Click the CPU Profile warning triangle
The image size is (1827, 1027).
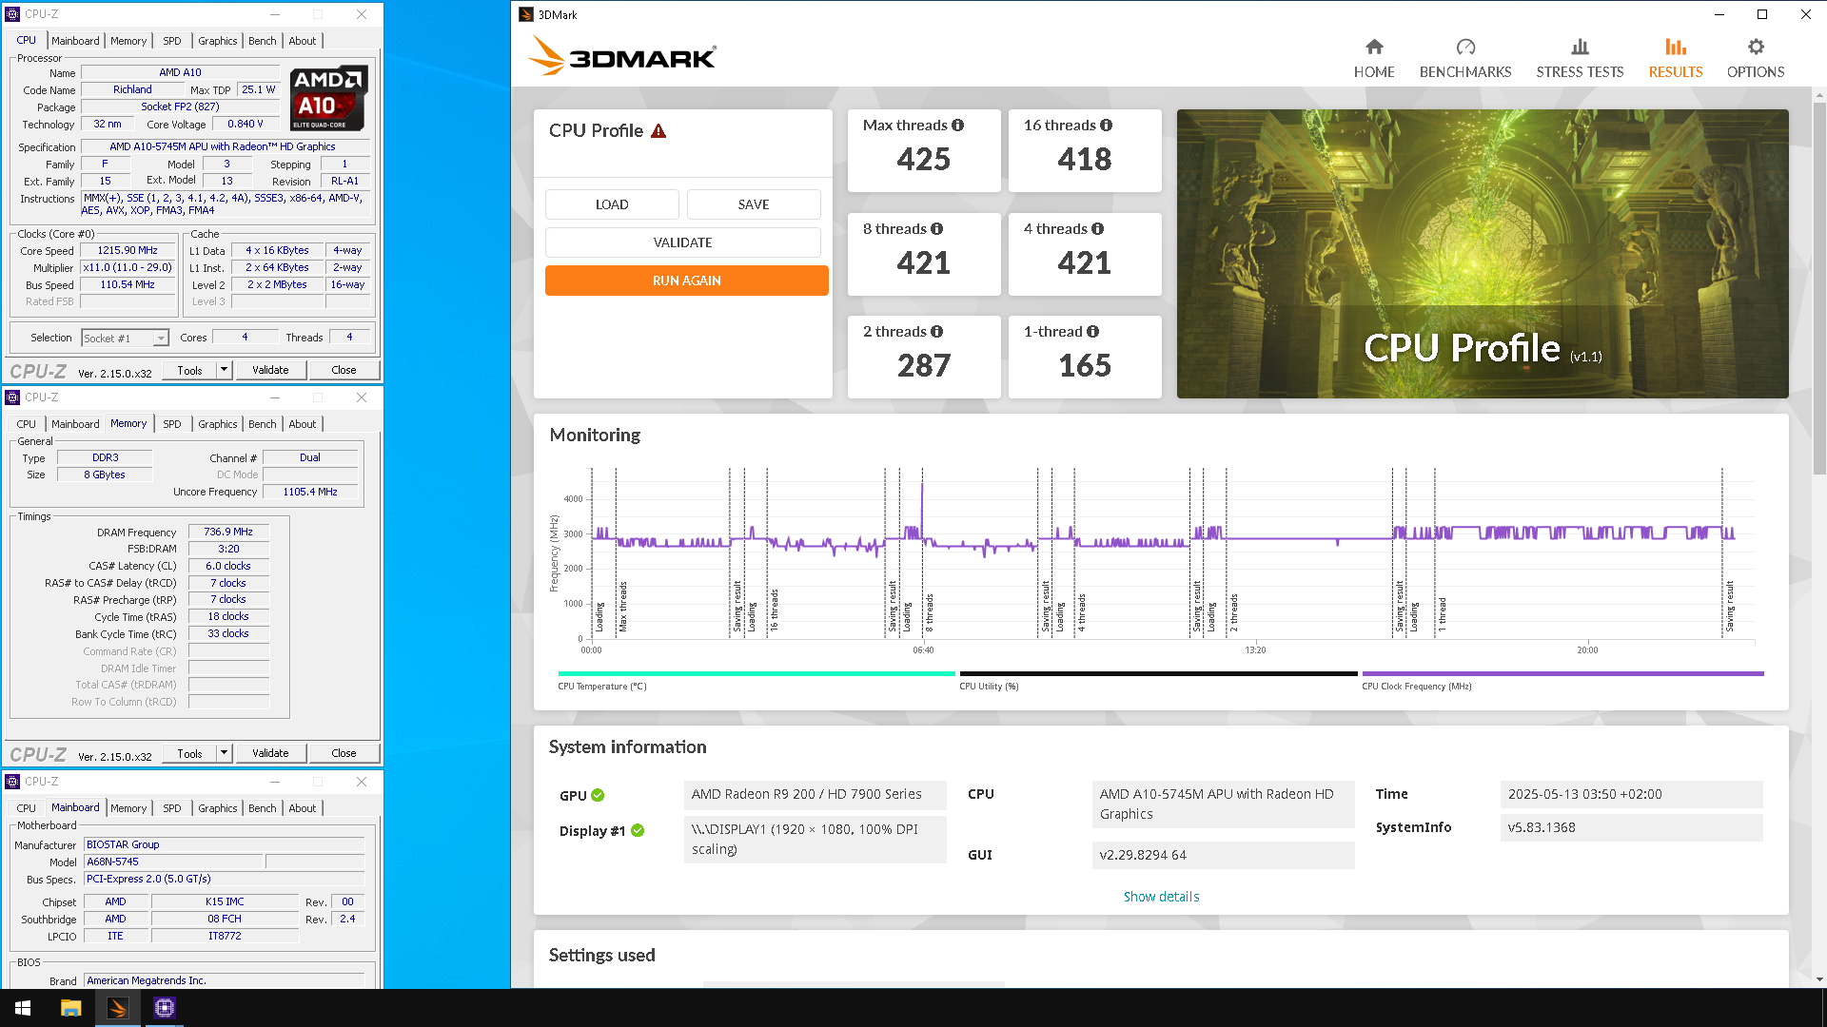pyautogui.click(x=658, y=131)
